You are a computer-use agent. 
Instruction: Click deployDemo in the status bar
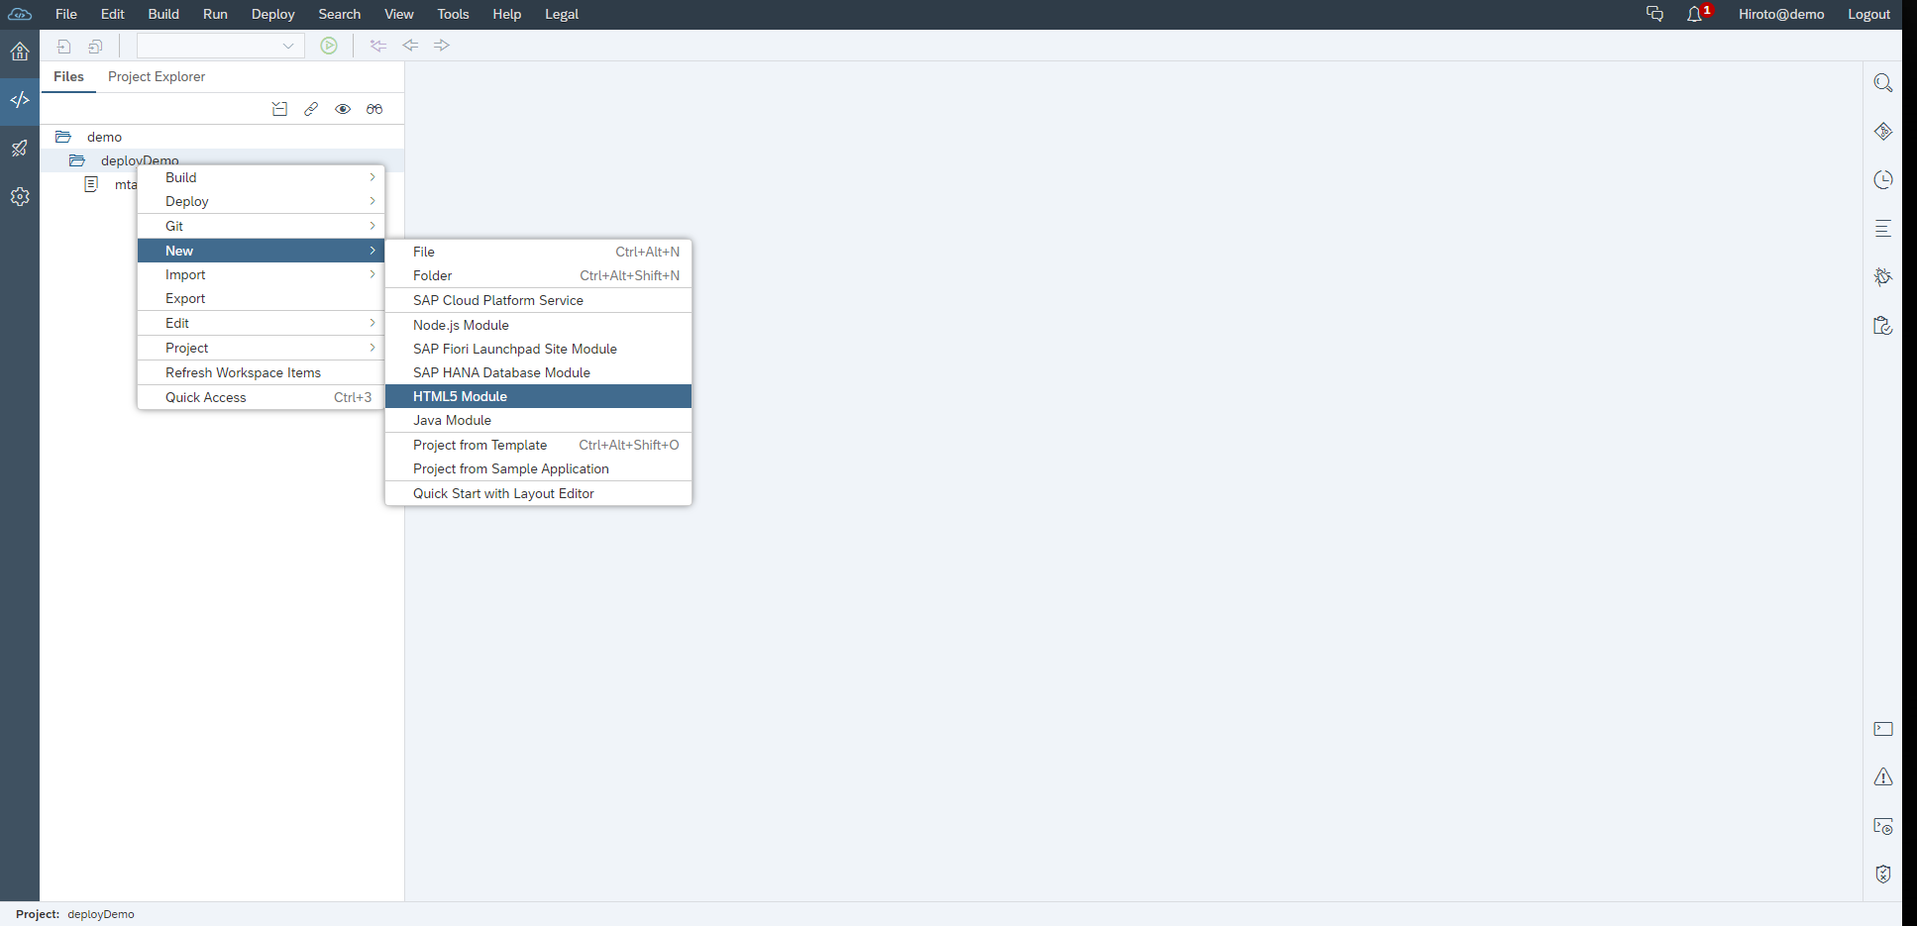coord(101,914)
